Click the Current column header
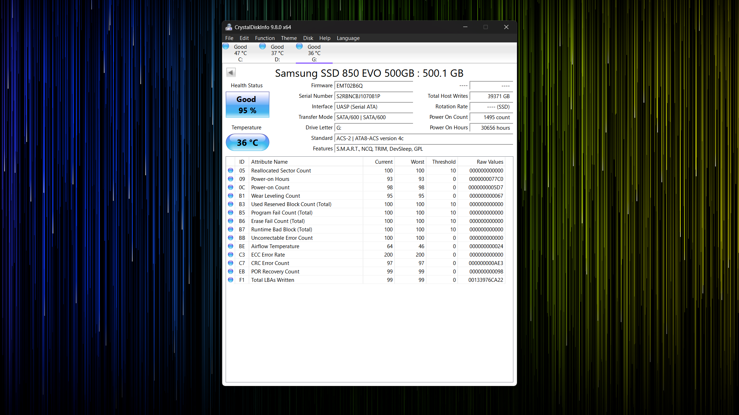 (x=379, y=162)
